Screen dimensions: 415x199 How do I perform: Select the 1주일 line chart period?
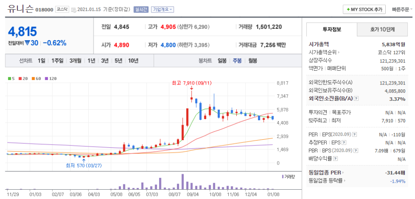coord(58,61)
